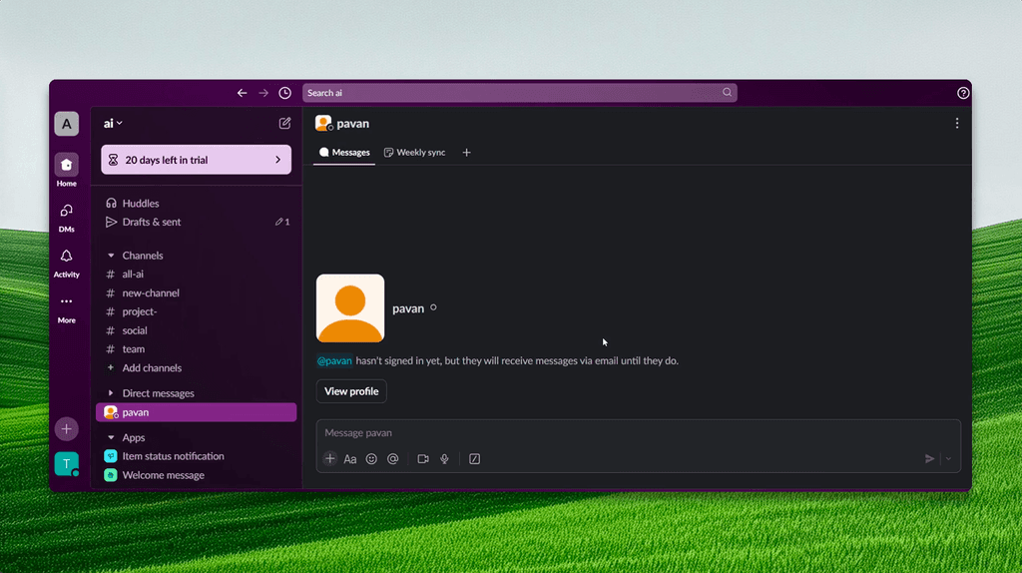
Task: Open the slash shortcuts icon
Action: [x=474, y=459]
